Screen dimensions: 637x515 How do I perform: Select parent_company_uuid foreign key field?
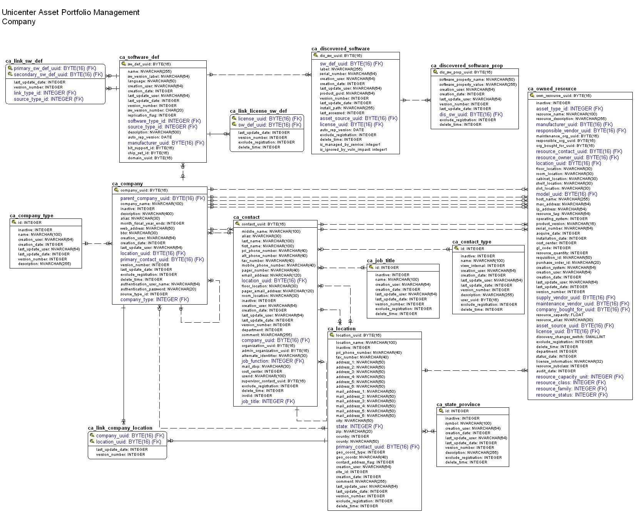point(163,198)
